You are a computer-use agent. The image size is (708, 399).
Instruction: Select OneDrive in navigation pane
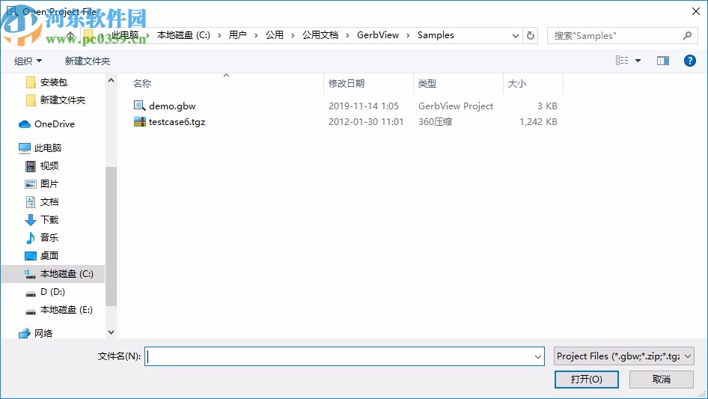click(x=46, y=124)
